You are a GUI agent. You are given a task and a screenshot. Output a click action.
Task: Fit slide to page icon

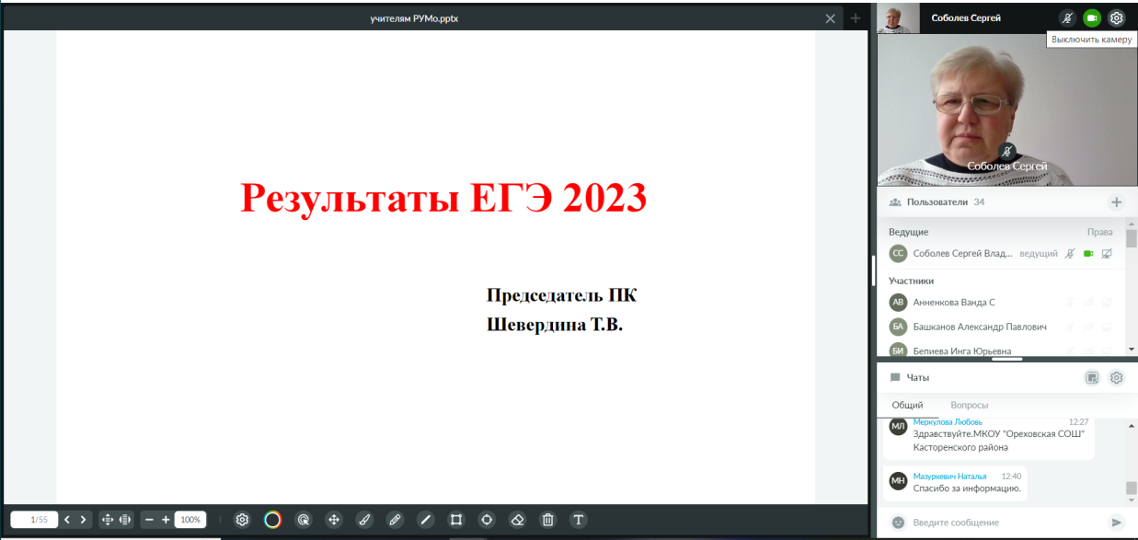pos(107,520)
